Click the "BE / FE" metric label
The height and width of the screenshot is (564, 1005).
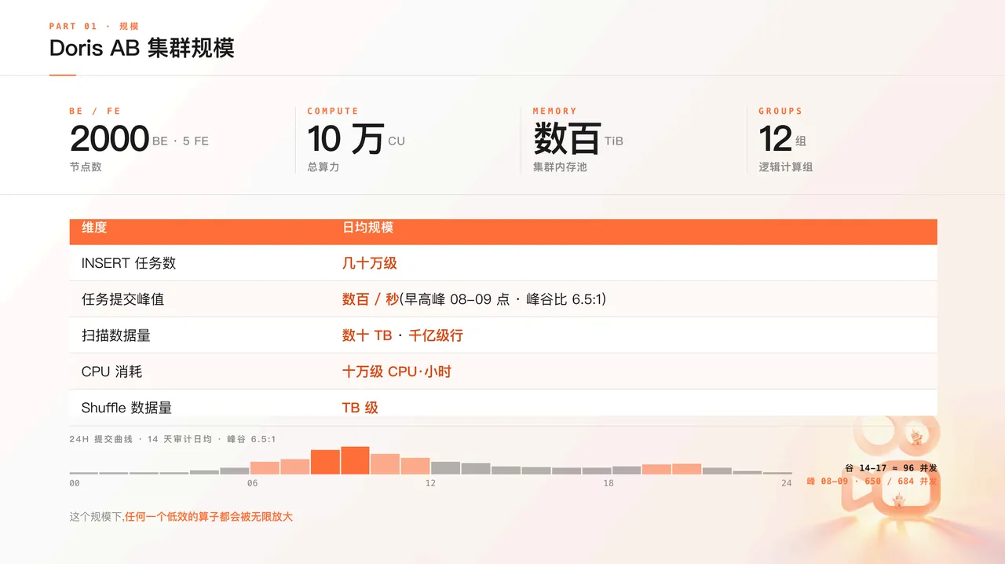coord(95,112)
